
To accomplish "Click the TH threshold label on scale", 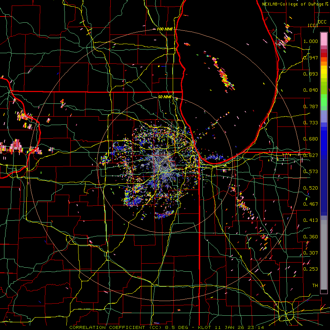I will [x=315, y=285].
